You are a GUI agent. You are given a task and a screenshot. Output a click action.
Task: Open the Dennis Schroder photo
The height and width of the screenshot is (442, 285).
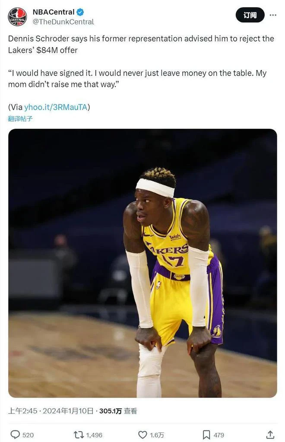pos(142,263)
